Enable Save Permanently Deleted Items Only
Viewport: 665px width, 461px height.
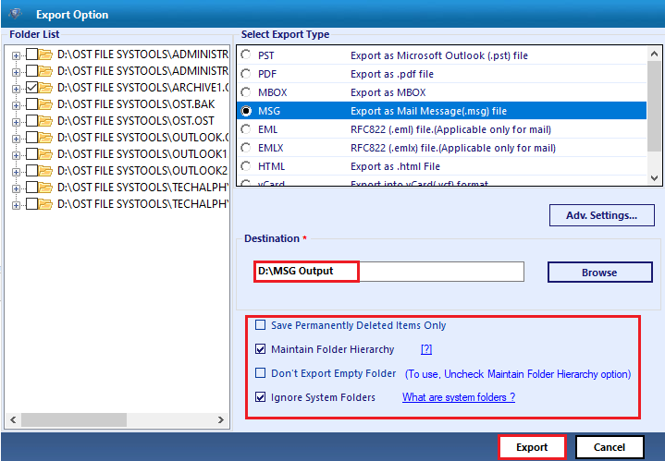[x=261, y=325]
